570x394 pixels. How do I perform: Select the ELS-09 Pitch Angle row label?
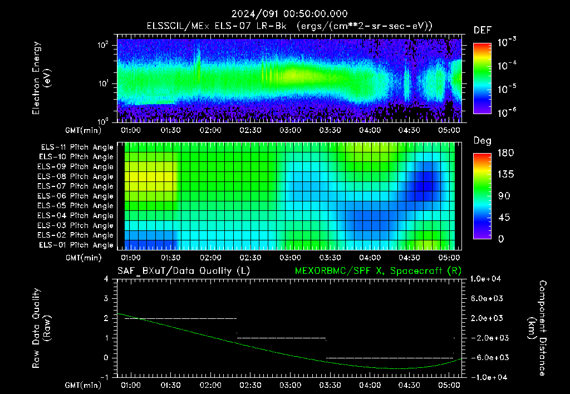pos(76,167)
